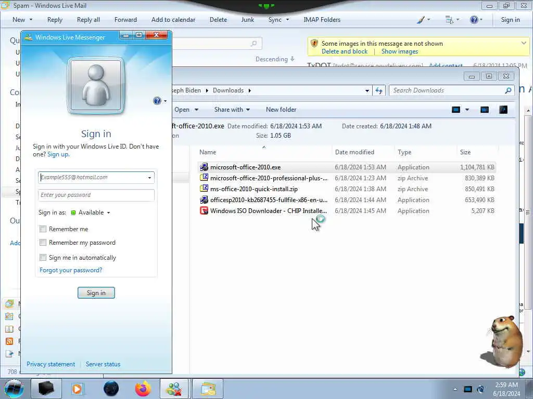Click Add to calendar in toolbar
Viewport: 533px width, 399px height.
(173, 20)
